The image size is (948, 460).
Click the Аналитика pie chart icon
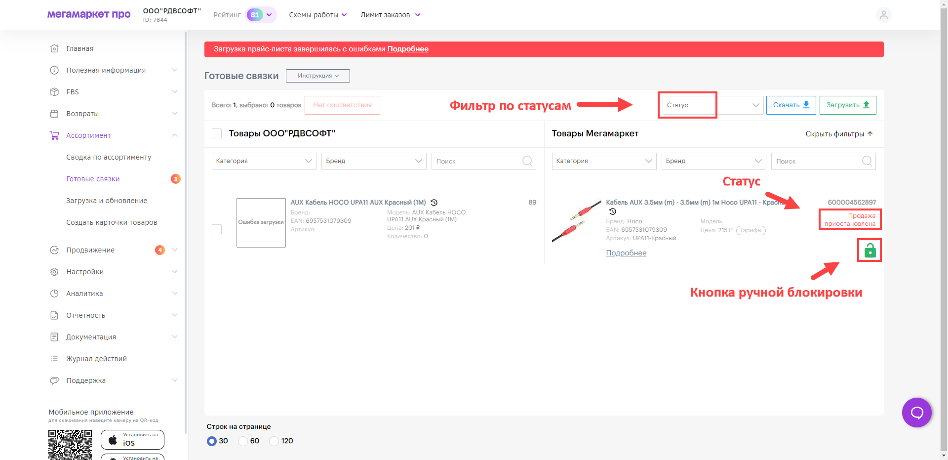54,293
